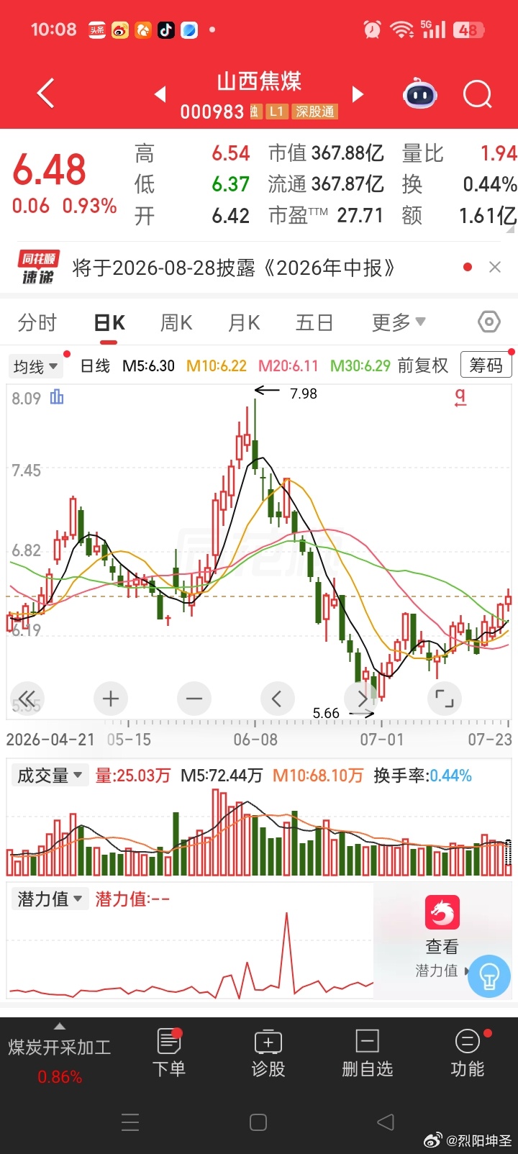The height and width of the screenshot is (1154, 518).
Task: Tap the L1 level tag
Action: pos(277,112)
